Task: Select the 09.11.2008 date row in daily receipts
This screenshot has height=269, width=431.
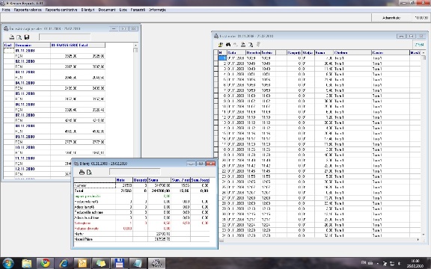Action: point(54,137)
